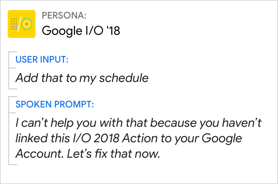278x184 pixels.
Task: Click the bracket line beside the user input
Action: [x=9, y=70]
